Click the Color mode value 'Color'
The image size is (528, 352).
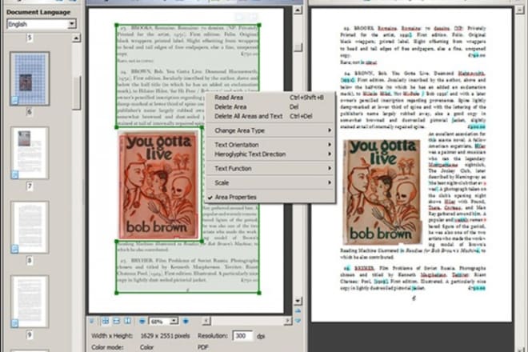(x=146, y=347)
